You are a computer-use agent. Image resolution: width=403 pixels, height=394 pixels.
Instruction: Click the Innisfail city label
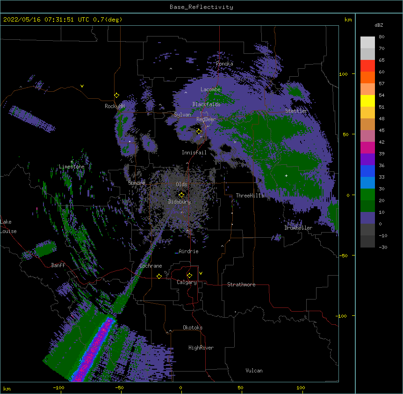point(194,153)
